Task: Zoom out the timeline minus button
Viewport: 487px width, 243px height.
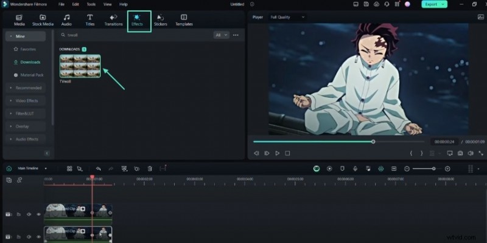Action: point(407,169)
